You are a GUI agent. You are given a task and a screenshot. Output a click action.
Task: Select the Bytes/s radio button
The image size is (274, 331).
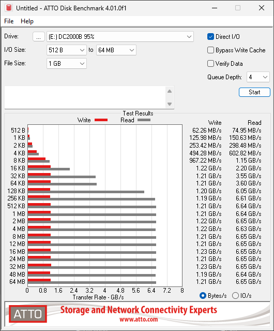point(203,296)
